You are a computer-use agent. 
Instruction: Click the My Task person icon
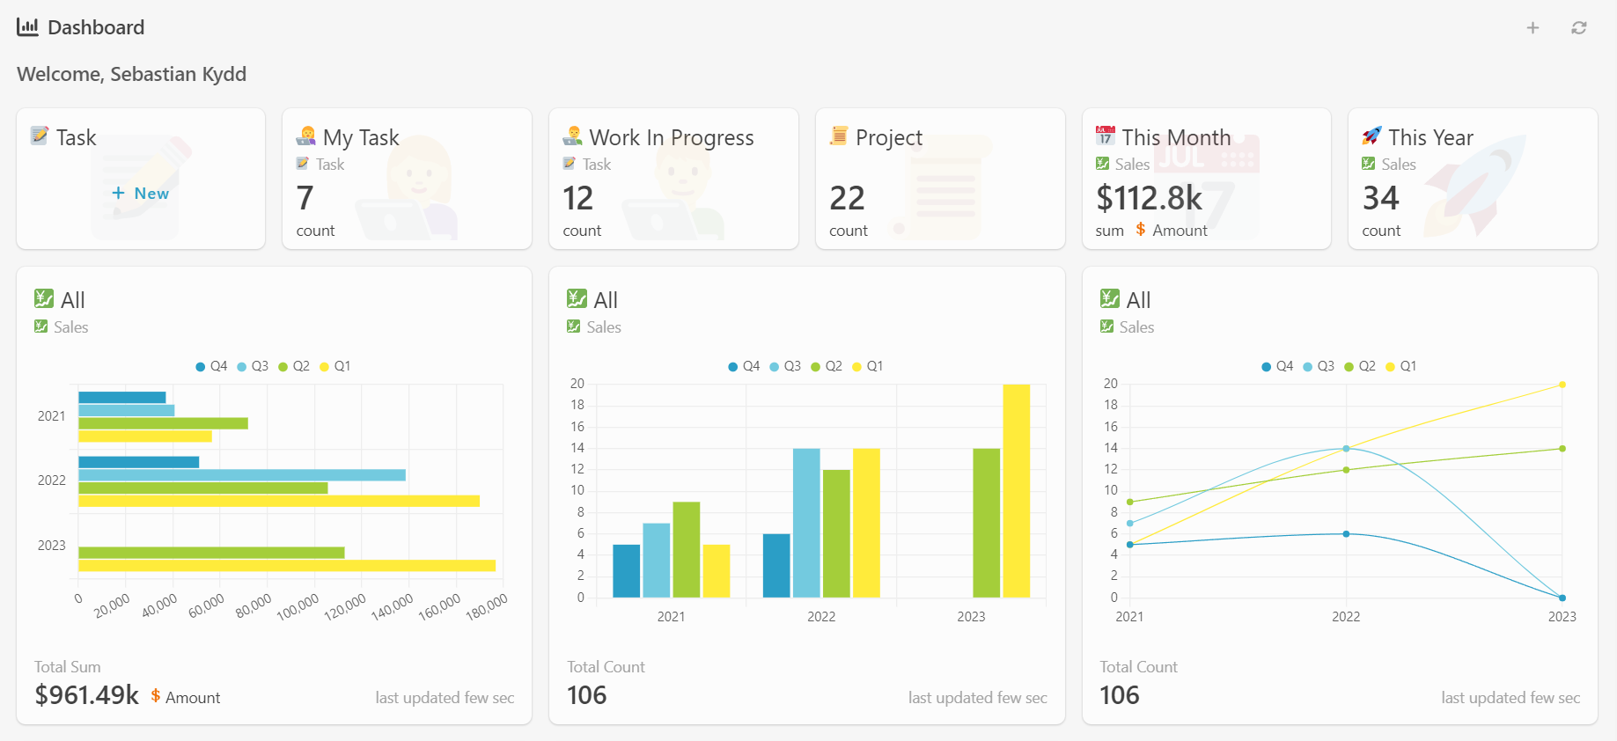pos(306,136)
